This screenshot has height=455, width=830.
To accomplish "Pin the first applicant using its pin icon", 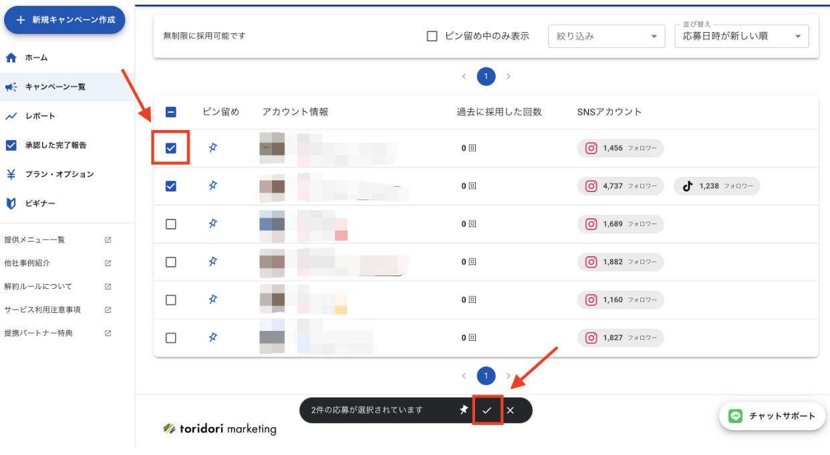I will pyautogui.click(x=213, y=147).
